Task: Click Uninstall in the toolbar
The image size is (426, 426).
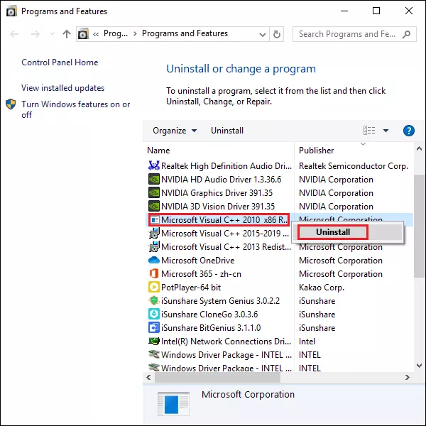Action: 227,131
